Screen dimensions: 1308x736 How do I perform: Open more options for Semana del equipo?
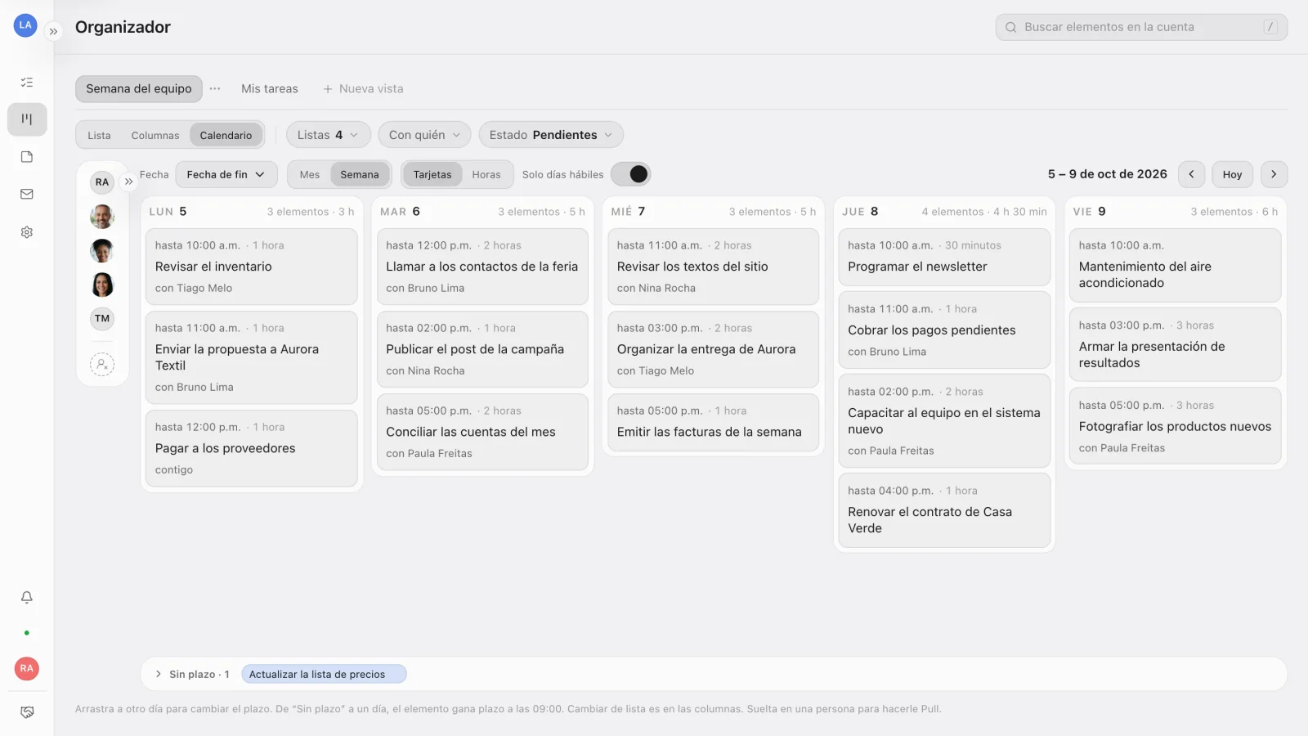pos(215,88)
